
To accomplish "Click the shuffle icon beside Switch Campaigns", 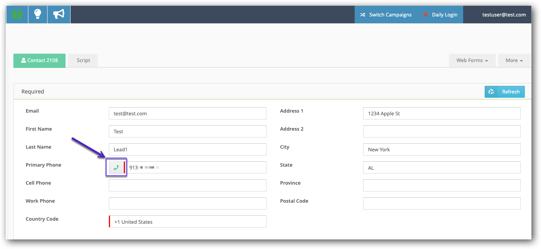I will (x=363, y=15).
